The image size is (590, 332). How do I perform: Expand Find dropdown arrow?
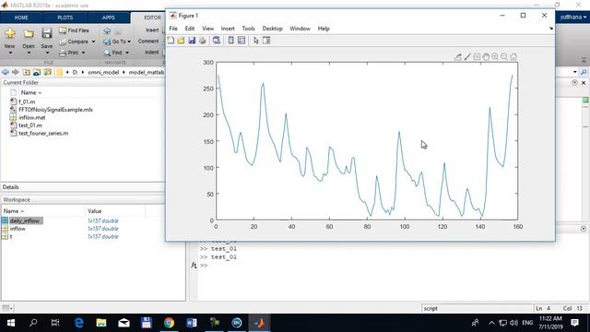pos(127,53)
